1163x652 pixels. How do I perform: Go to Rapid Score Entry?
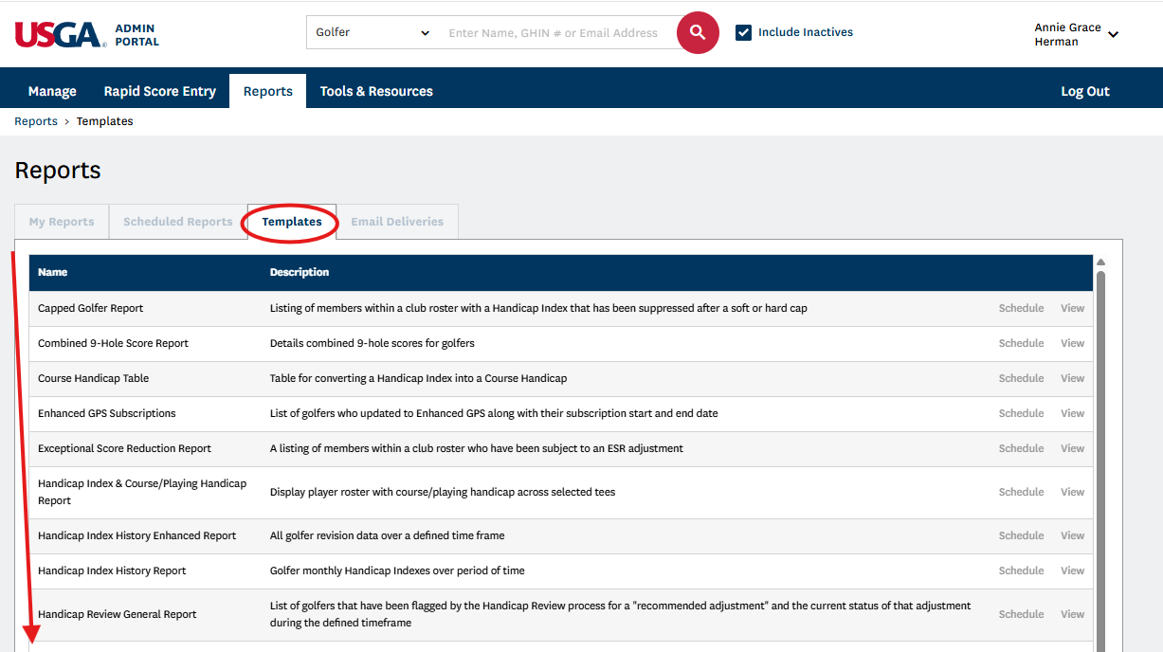point(159,91)
